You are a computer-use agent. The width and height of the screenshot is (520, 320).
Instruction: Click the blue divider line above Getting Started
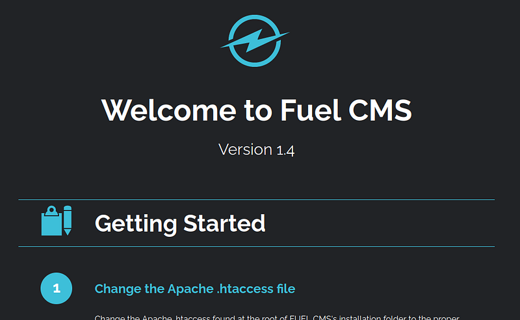click(256, 199)
